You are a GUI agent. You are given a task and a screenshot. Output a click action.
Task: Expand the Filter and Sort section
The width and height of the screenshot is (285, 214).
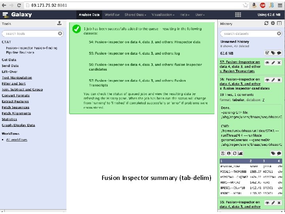[13, 84]
